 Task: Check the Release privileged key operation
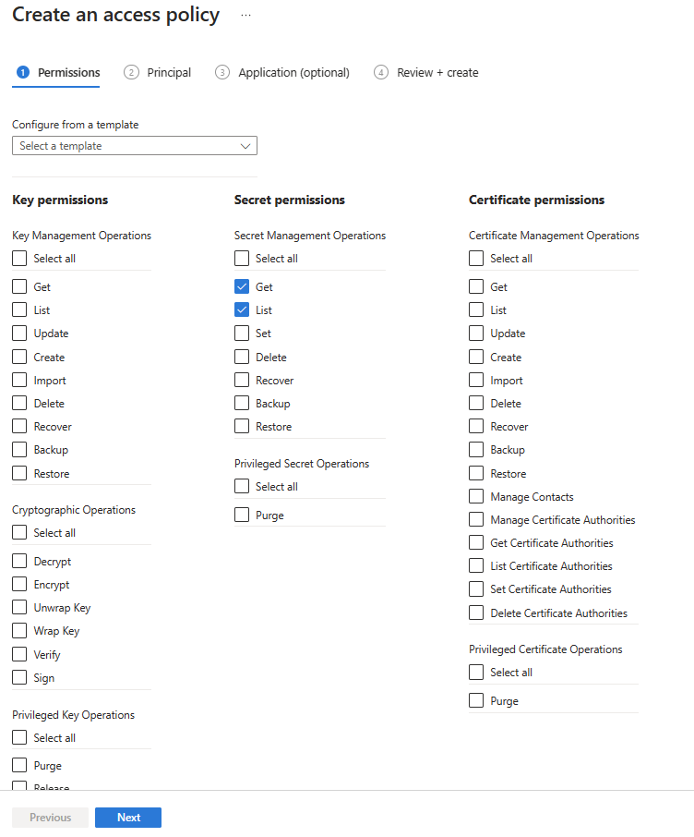pyautogui.click(x=18, y=785)
